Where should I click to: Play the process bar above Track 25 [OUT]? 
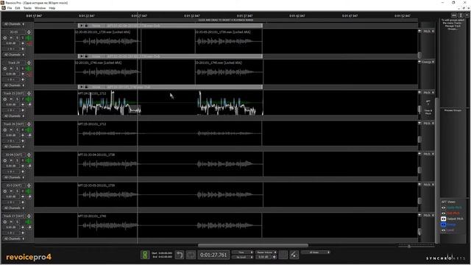81,87
